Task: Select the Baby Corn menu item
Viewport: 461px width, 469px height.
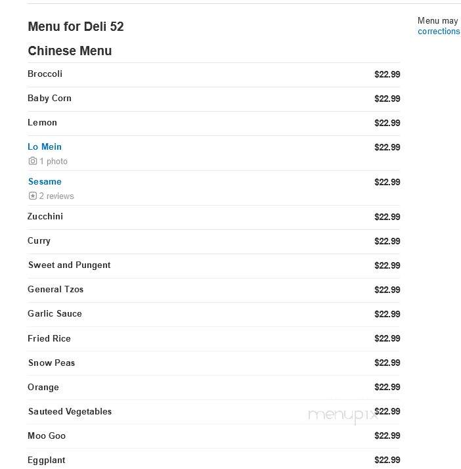Action: coord(49,98)
